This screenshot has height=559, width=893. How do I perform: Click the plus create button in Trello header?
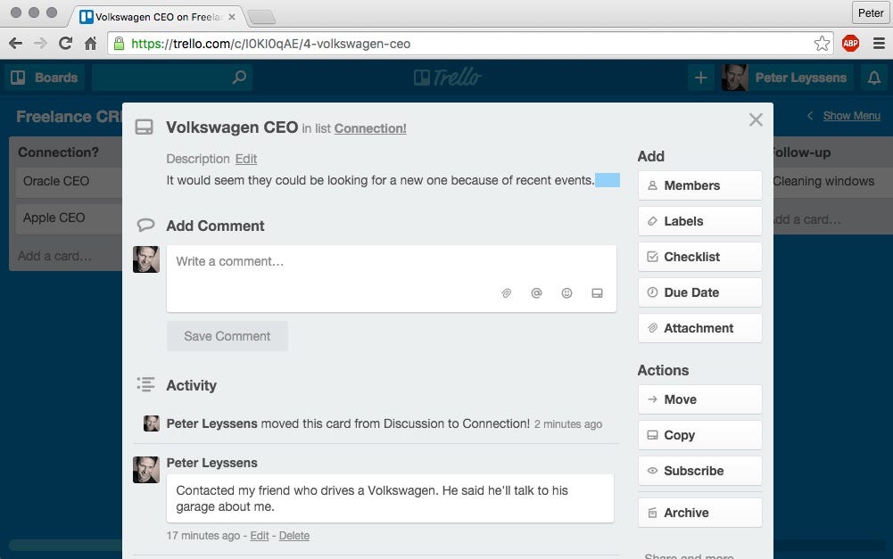[701, 78]
